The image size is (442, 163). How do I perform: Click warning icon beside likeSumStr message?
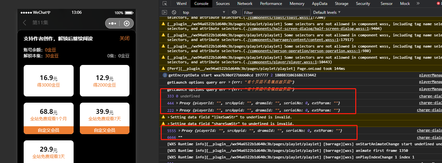pos(163,117)
